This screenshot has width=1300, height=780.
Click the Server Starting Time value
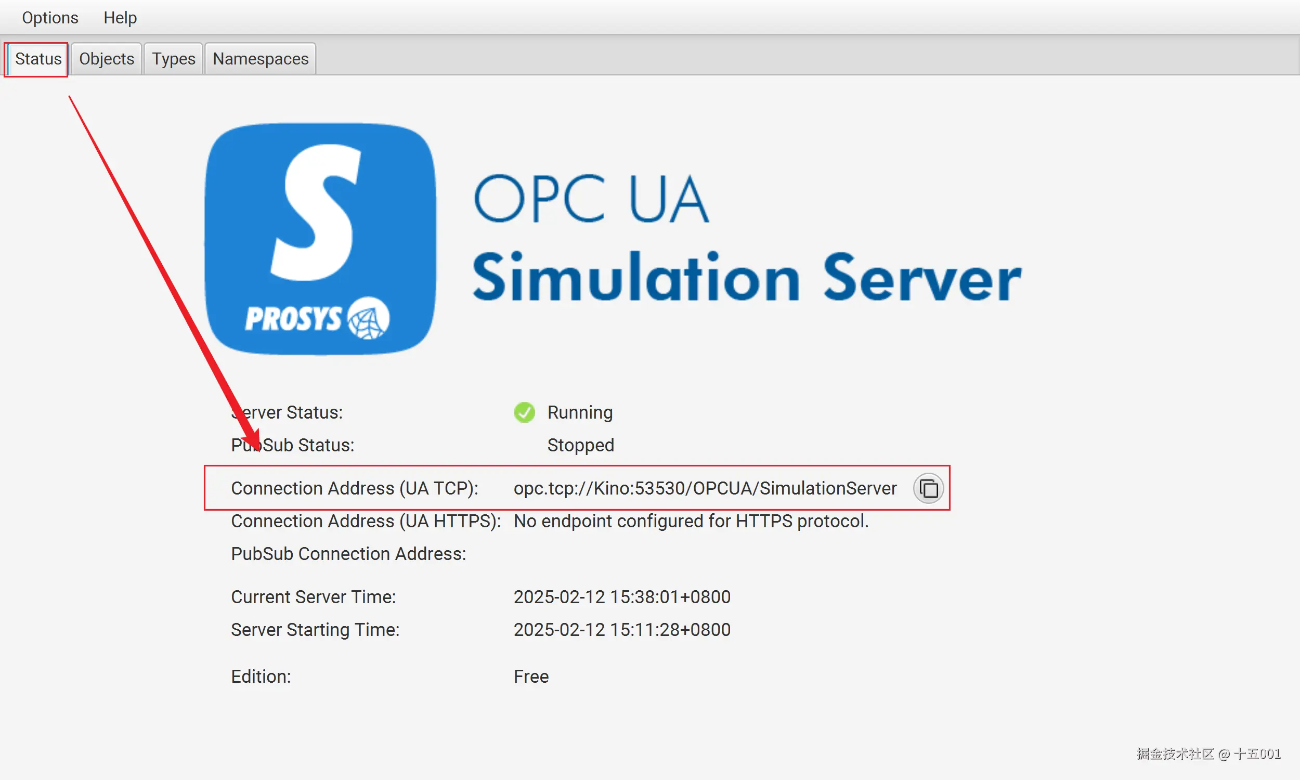[621, 630]
